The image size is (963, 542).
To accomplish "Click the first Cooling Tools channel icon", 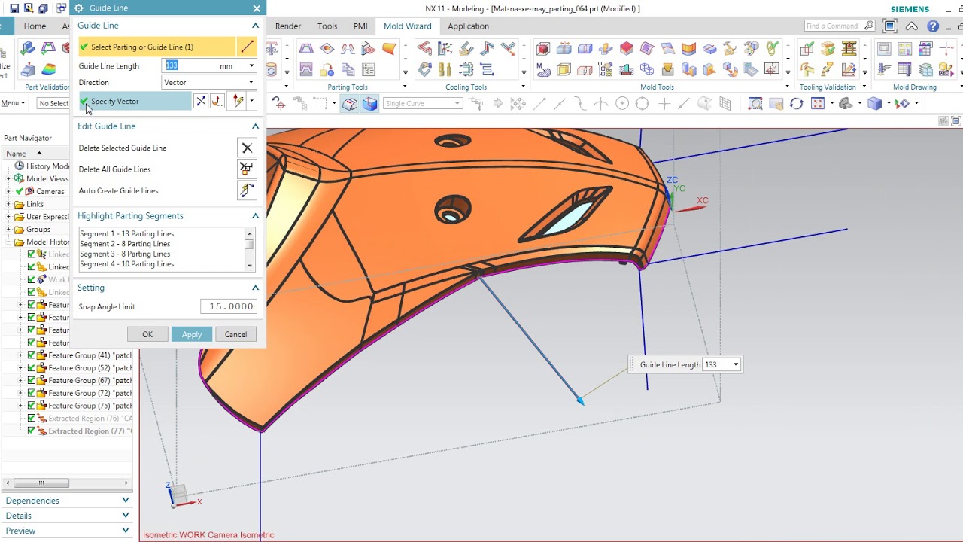I will click(425, 49).
